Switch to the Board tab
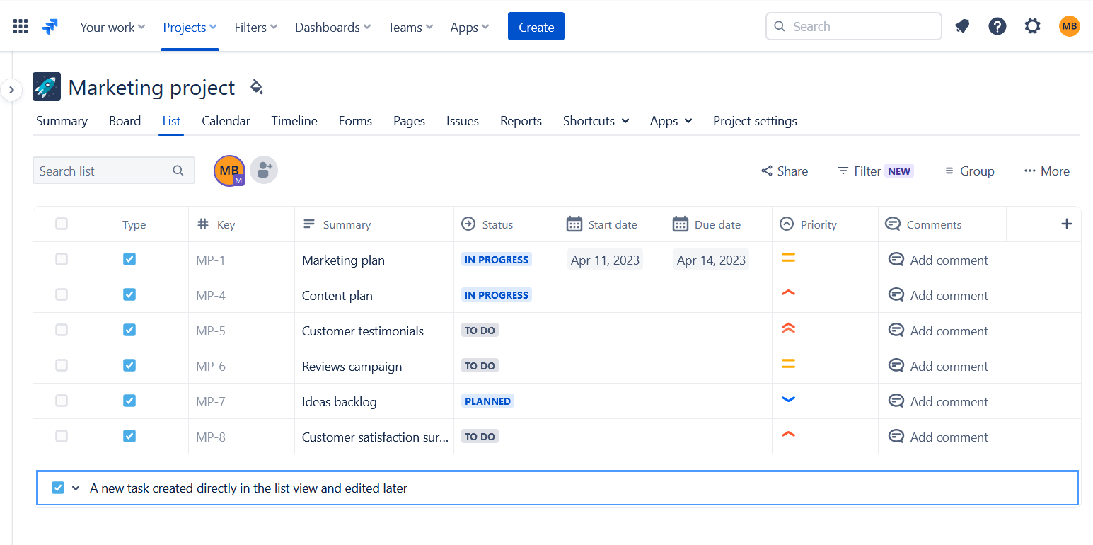The width and height of the screenshot is (1093, 545). pyautogui.click(x=125, y=121)
